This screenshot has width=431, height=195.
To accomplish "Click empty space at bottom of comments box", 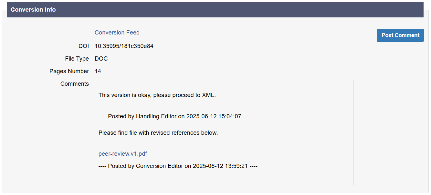I will (x=223, y=177).
